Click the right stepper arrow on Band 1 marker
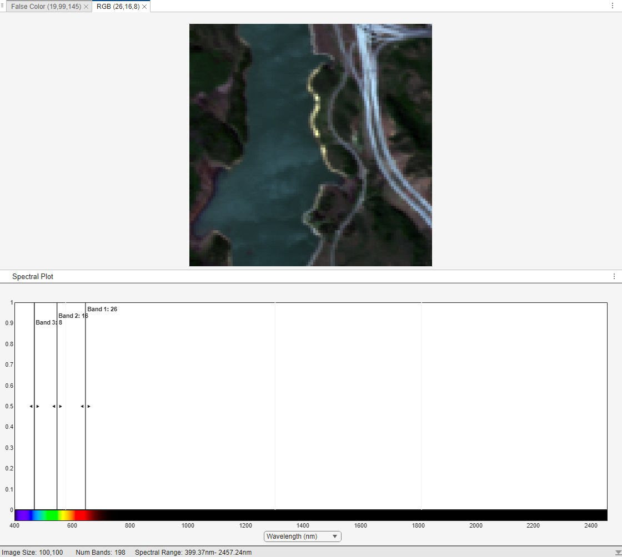This screenshot has height=557, width=622. tap(89, 406)
